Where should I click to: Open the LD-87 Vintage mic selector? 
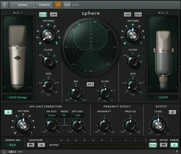point(18,97)
